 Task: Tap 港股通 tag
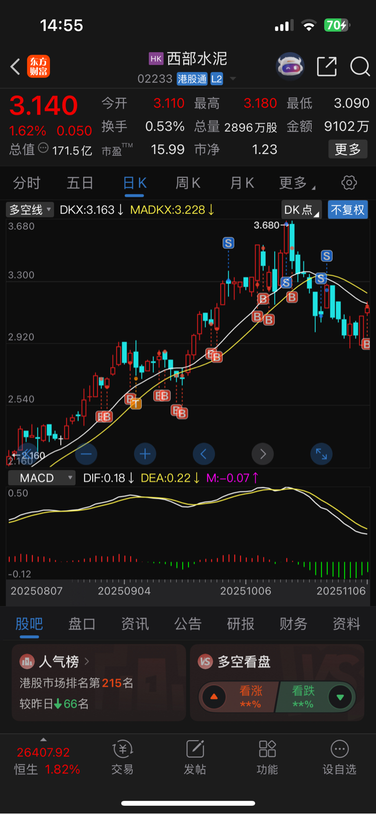(x=192, y=79)
